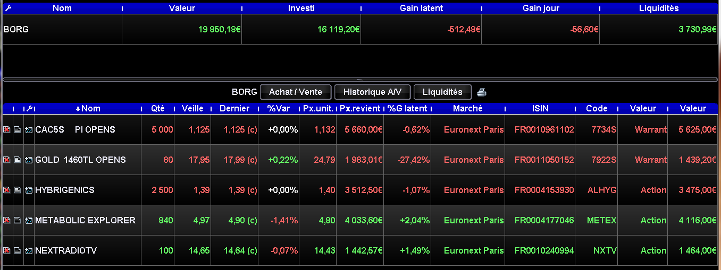Open wrench settings icon in top portfolio header
Viewport: 721px width, 270px height.
coord(7,8)
